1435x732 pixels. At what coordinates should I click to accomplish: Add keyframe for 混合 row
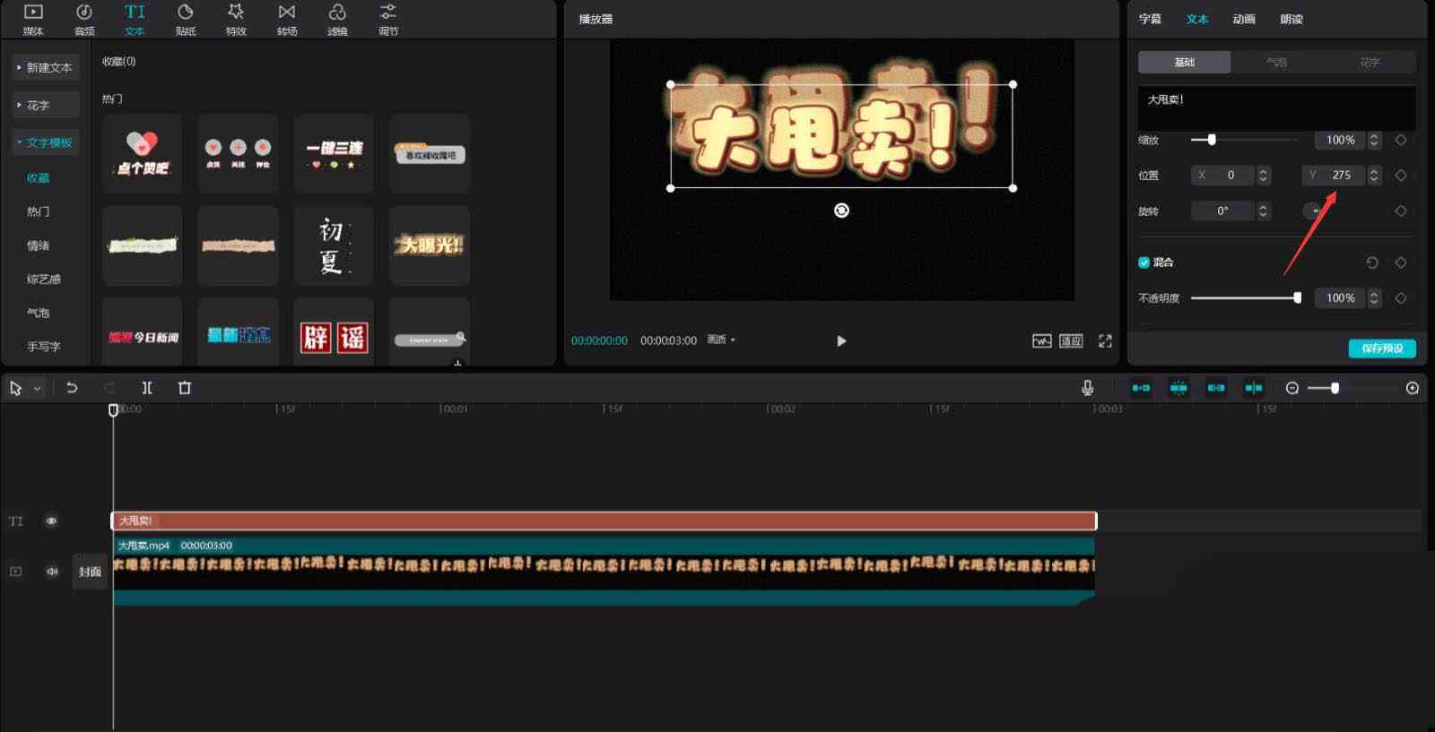click(1401, 263)
